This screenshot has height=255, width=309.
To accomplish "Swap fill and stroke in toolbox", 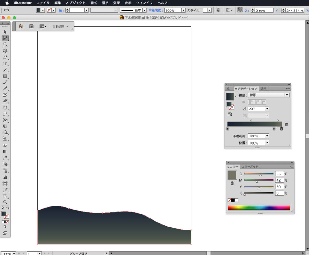I will (8, 208).
